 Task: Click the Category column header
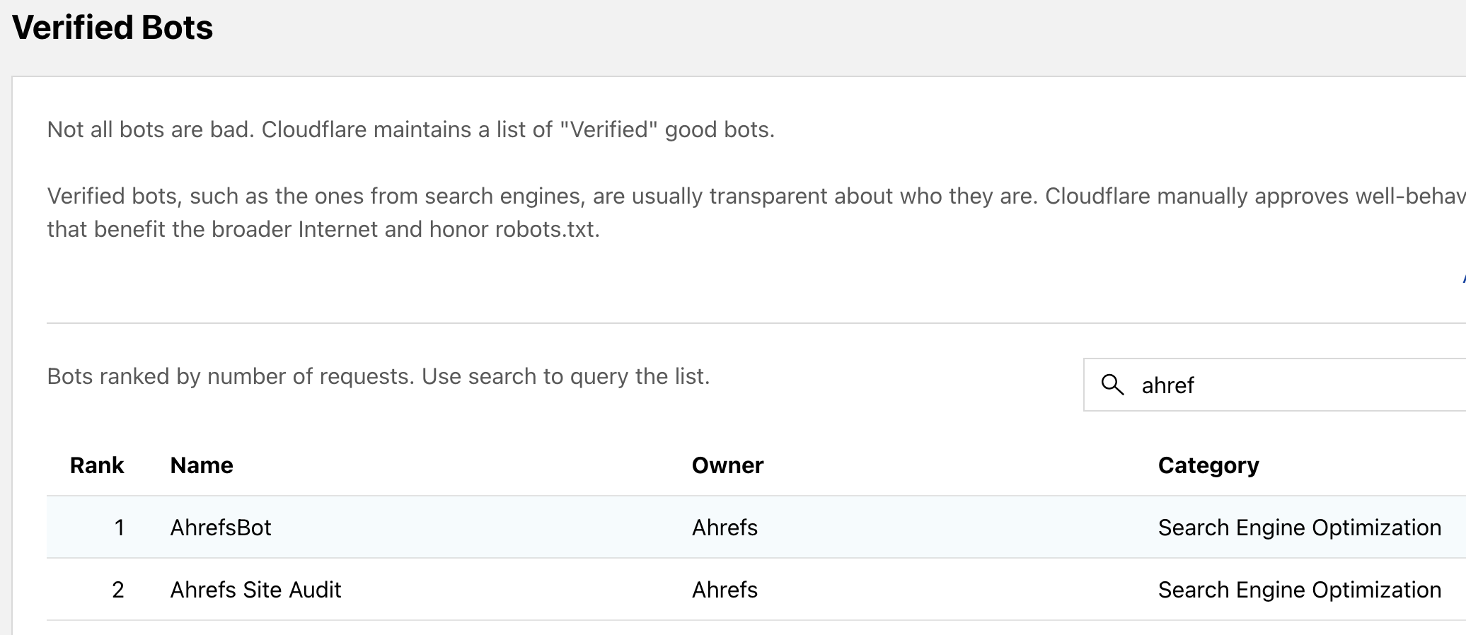coord(1208,465)
